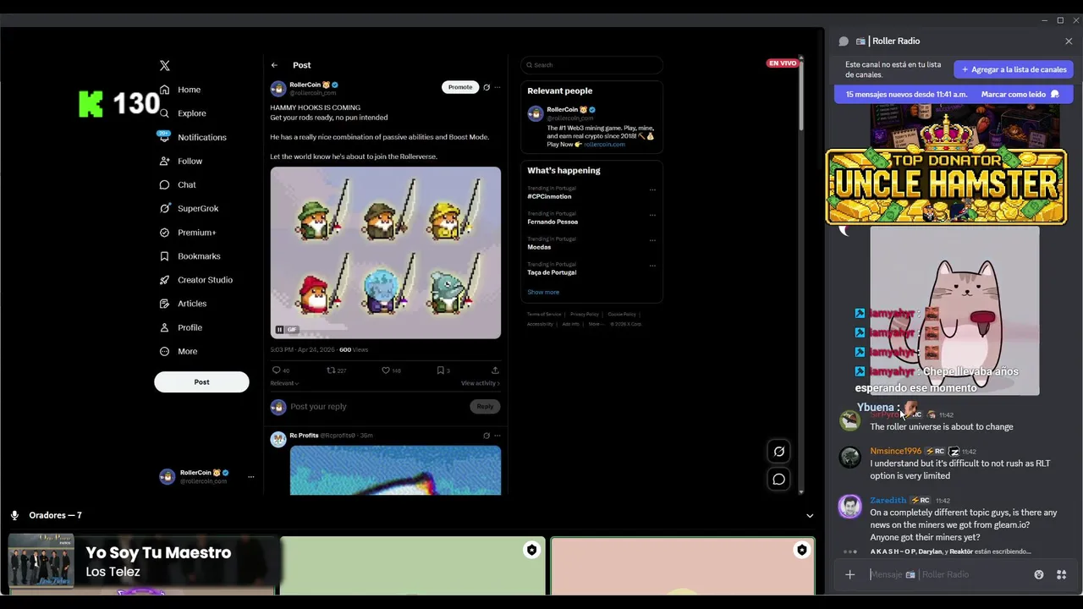Open Follow in X sidebar
1083x609 pixels.
pos(182,161)
